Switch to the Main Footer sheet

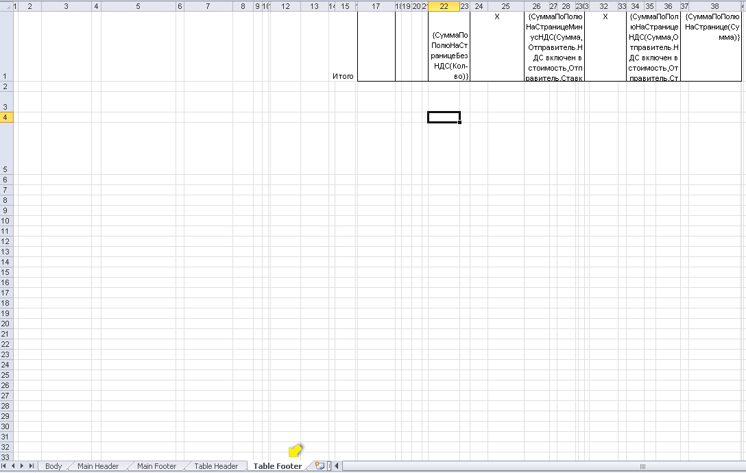click(156, 466)
